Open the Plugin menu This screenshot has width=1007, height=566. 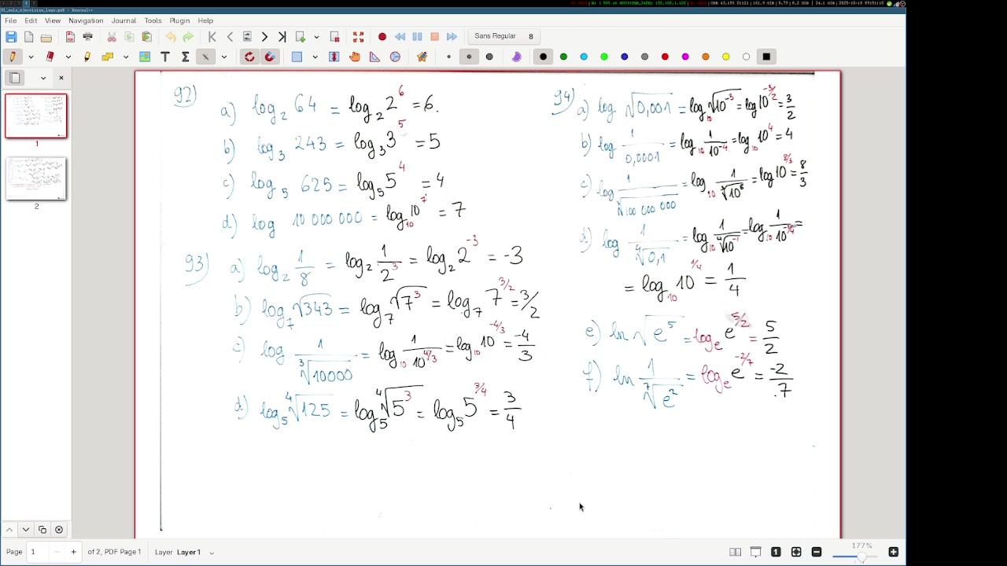tap(179, 20)
